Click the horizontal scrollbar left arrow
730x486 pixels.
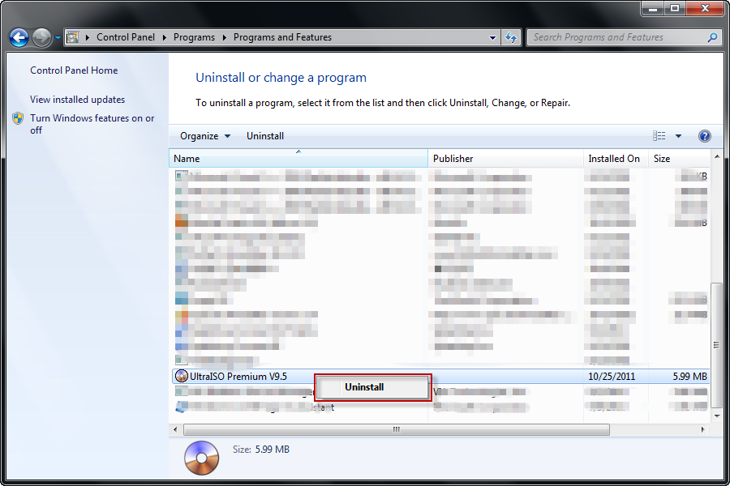click(x=175, y=429)
